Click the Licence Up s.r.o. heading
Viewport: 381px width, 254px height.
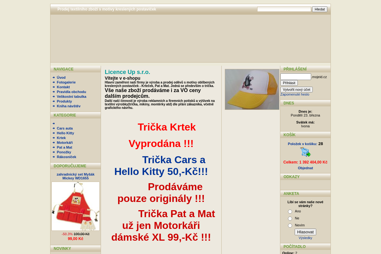127,72
